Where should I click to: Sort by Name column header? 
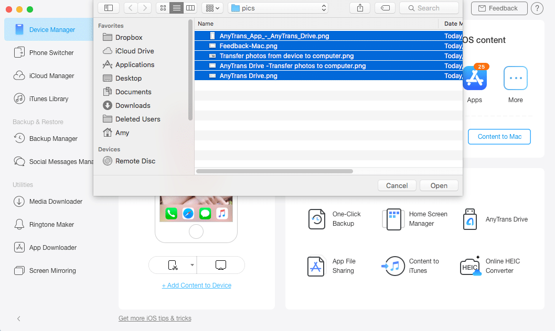pyautogui.click(x=316, y=24)
